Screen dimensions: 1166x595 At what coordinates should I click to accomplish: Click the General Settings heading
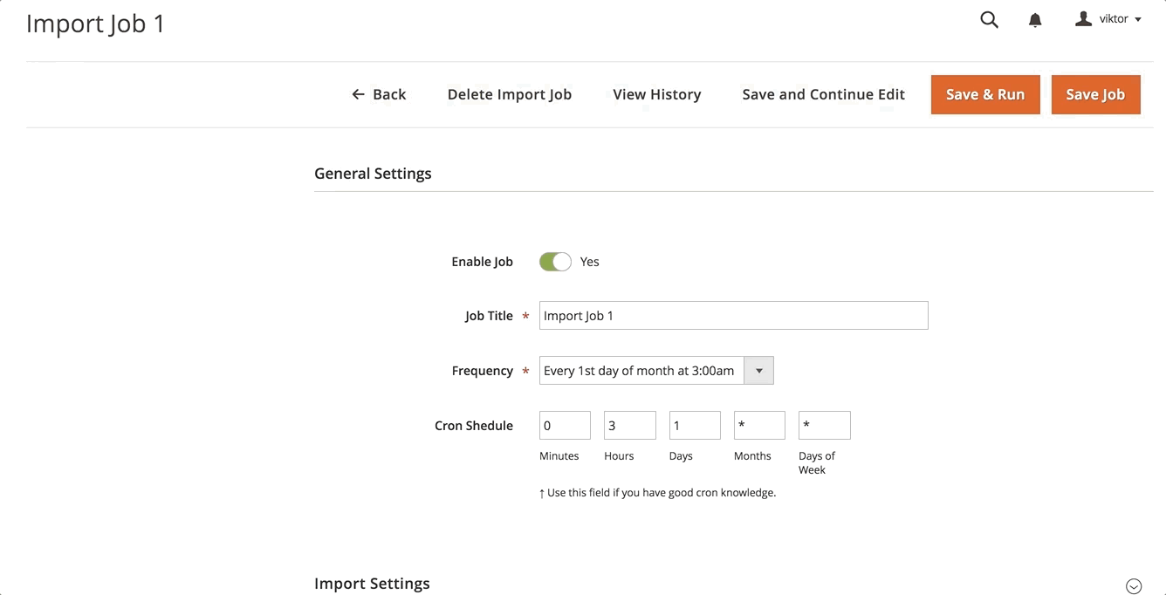tap(373, 174)
